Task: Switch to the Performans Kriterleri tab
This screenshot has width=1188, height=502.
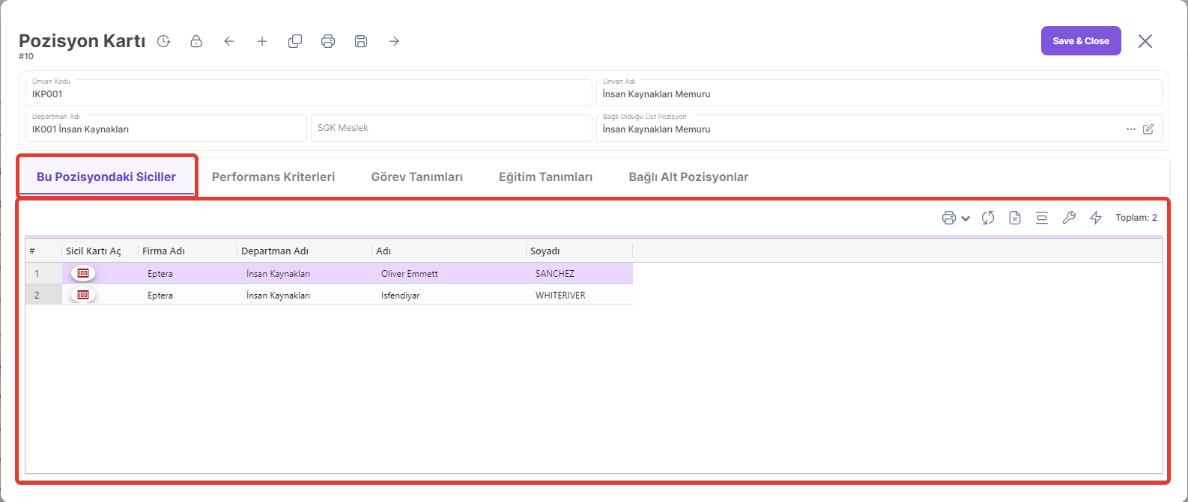Action: click(273, 177)
